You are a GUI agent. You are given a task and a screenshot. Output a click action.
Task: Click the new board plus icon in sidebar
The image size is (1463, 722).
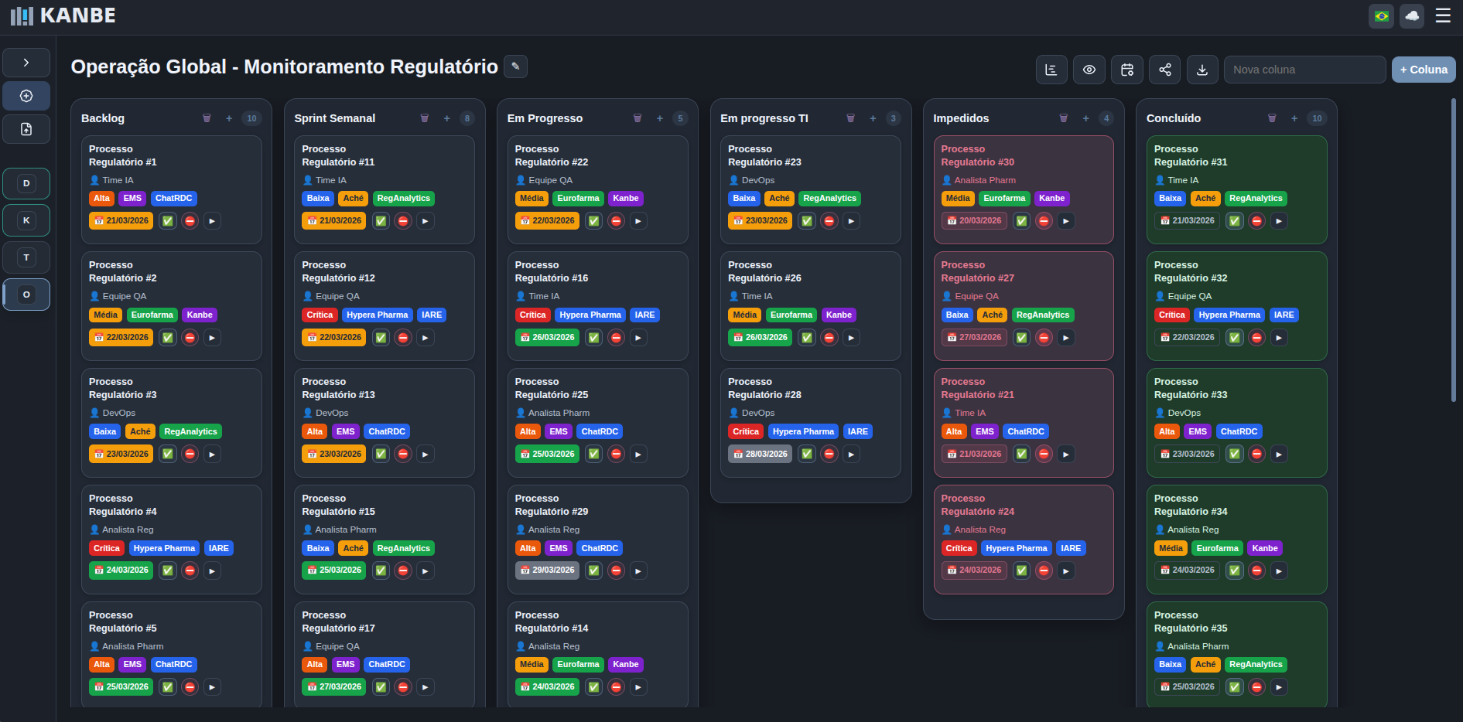coord(26,95)
